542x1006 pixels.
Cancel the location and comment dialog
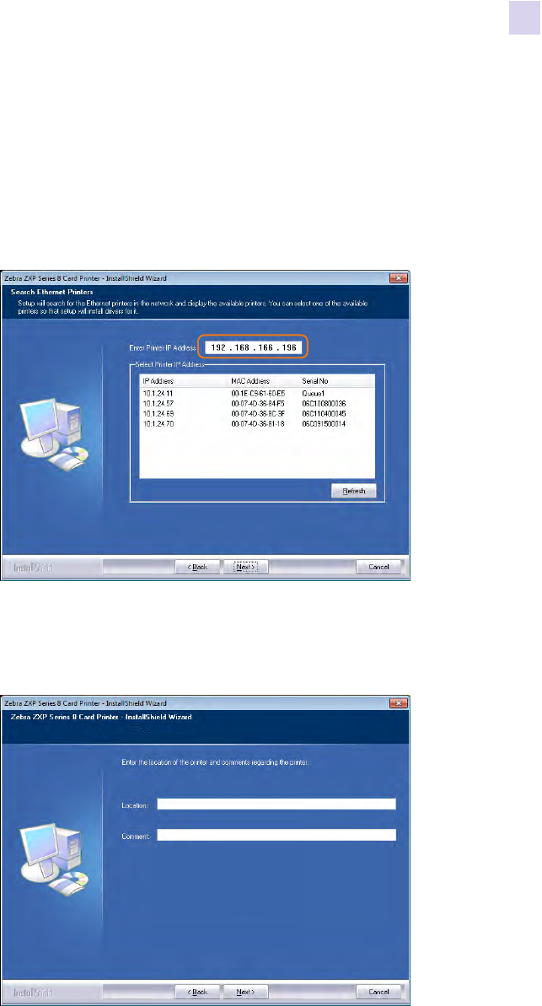click(378, 992)
